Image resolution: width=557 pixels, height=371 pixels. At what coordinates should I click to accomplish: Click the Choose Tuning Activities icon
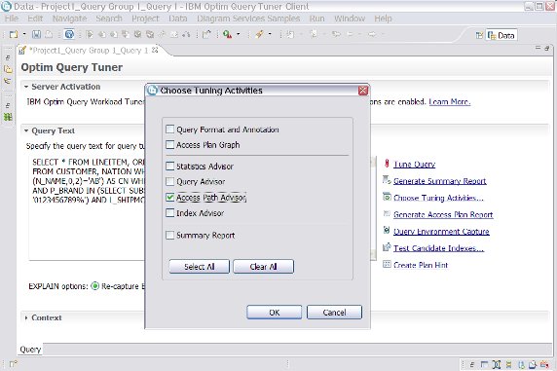pos(387,197)
